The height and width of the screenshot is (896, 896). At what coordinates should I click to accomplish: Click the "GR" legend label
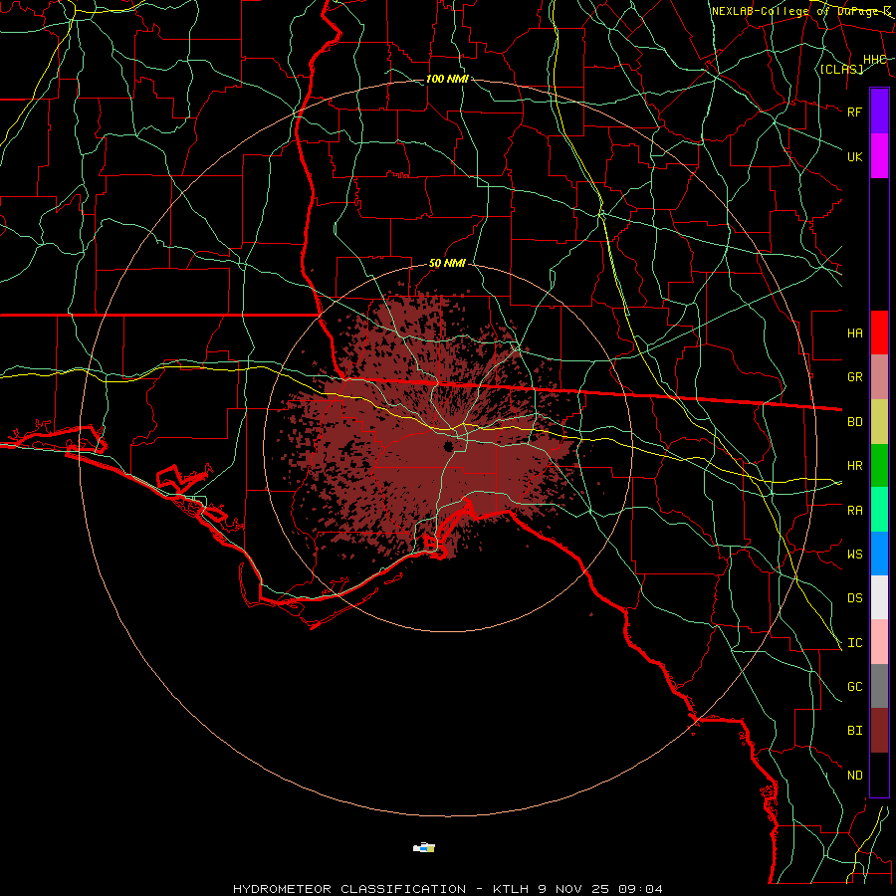[854, 377]
